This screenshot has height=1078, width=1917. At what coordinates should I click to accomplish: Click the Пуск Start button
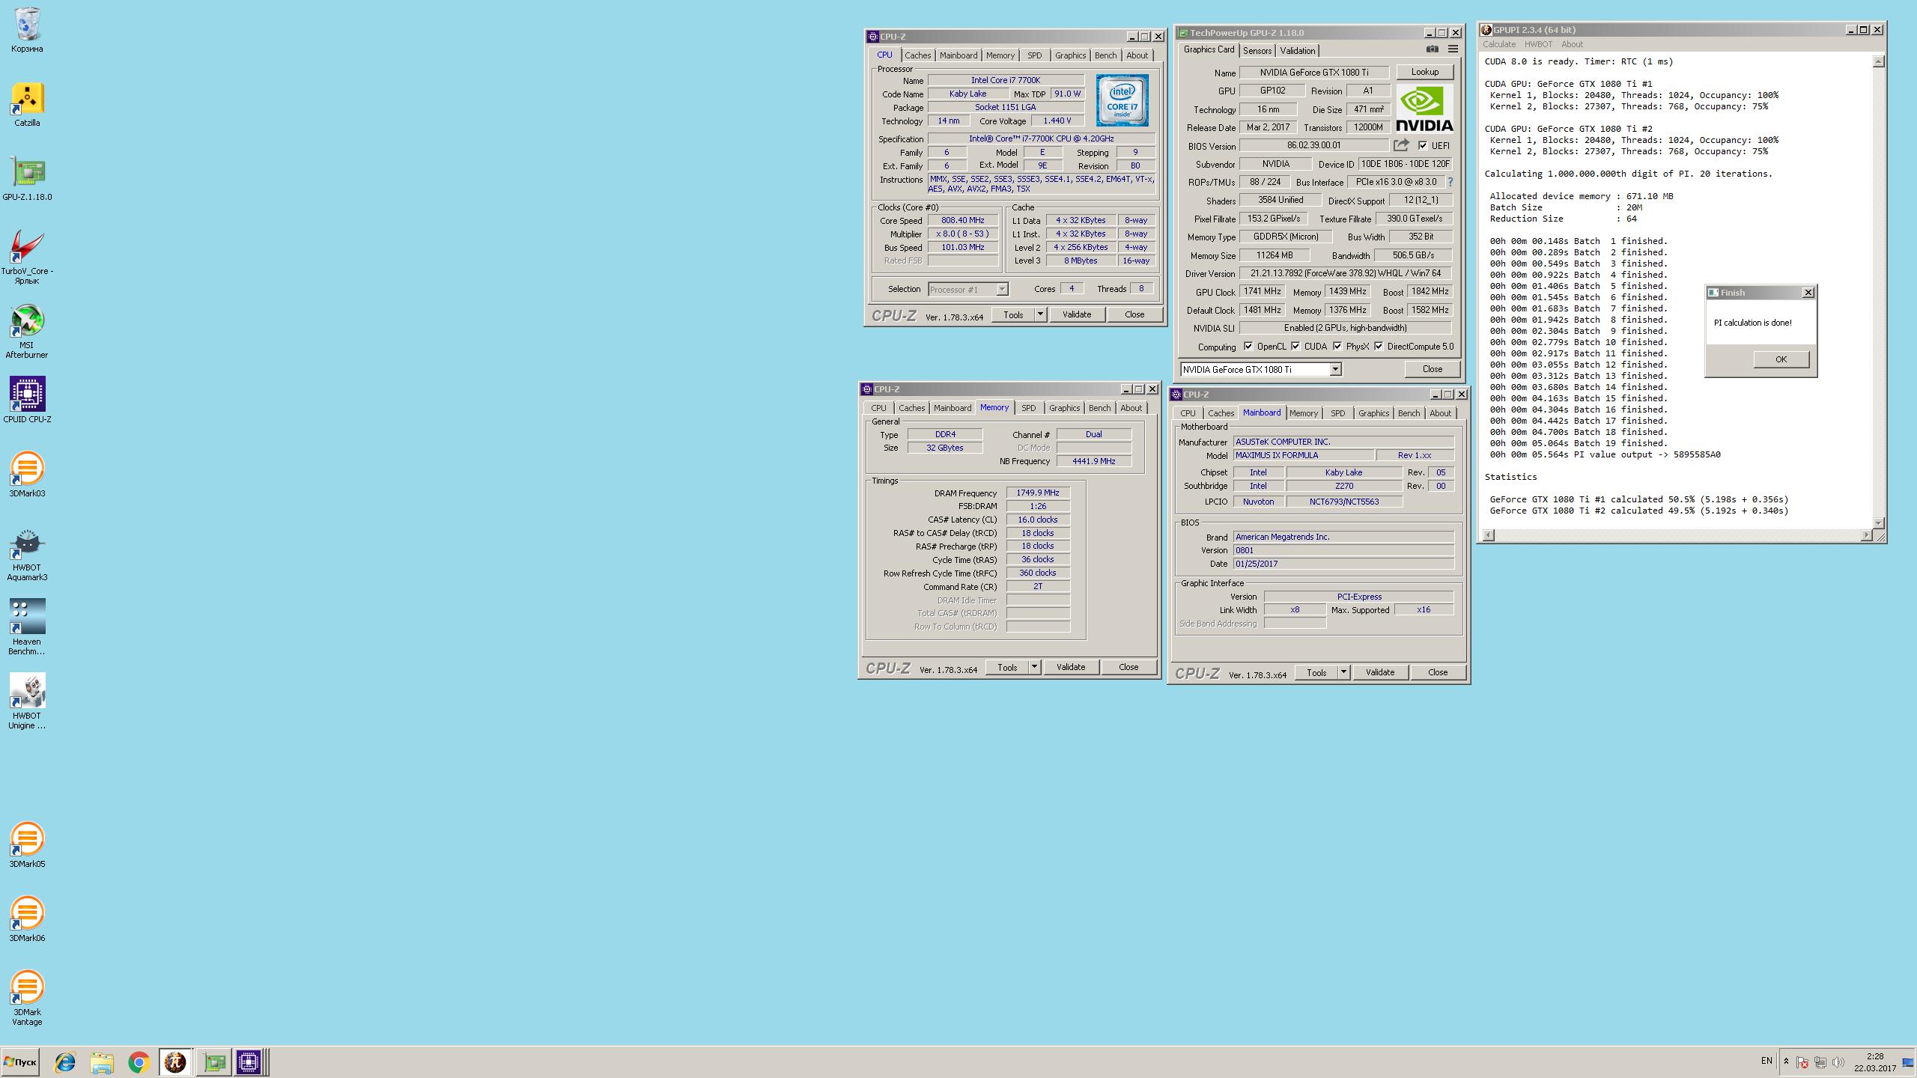[20, 1062]
